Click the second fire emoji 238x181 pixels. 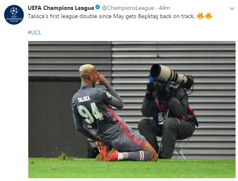point(208,16)
